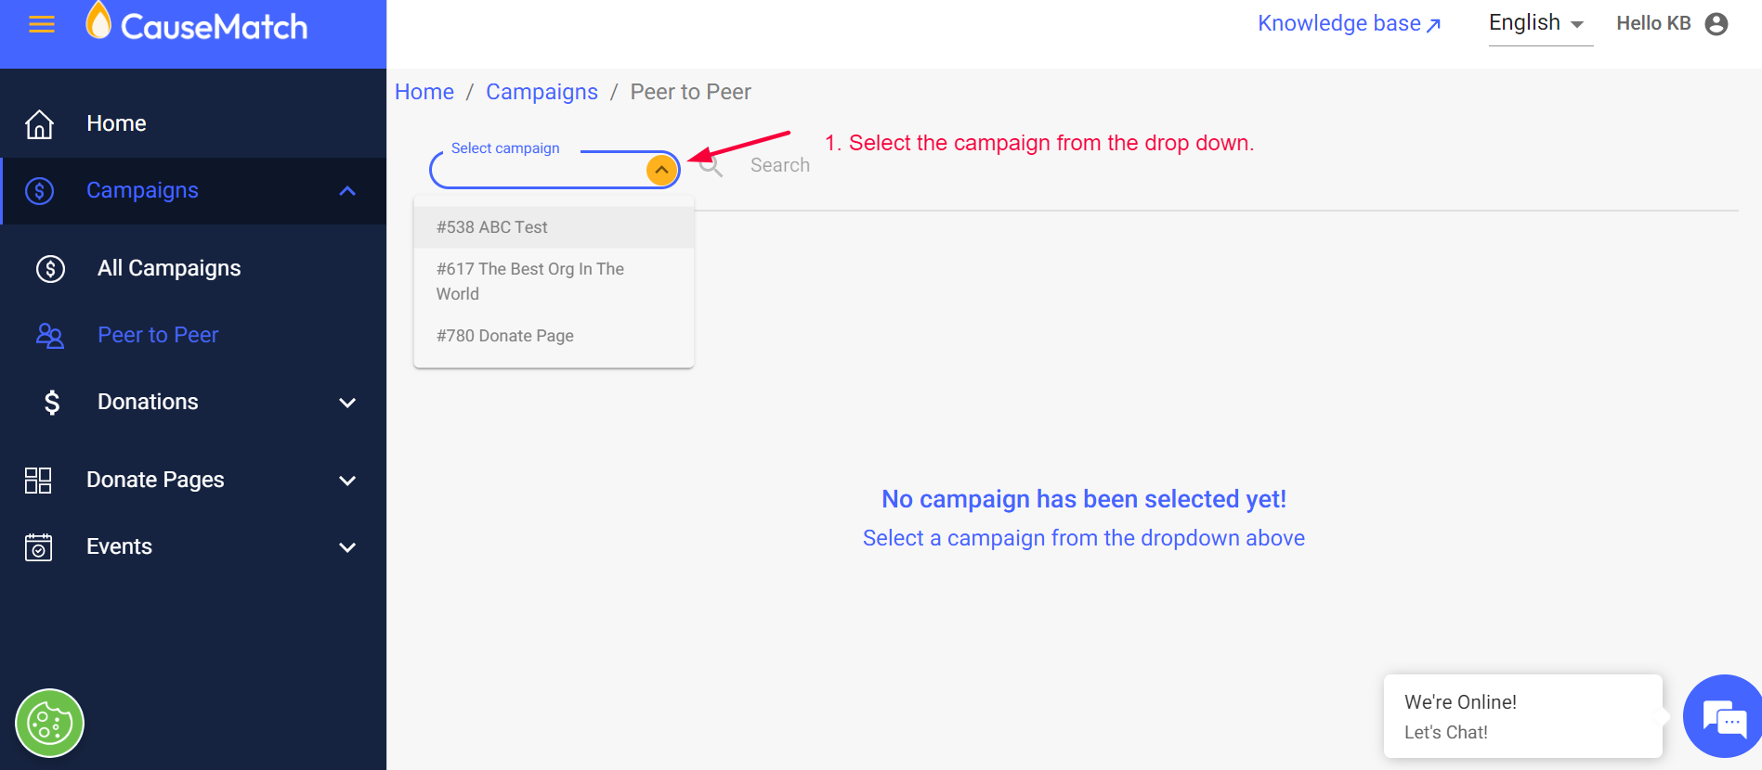Open the cookie settings icon

pyautogui.click(x=50, y=723)
